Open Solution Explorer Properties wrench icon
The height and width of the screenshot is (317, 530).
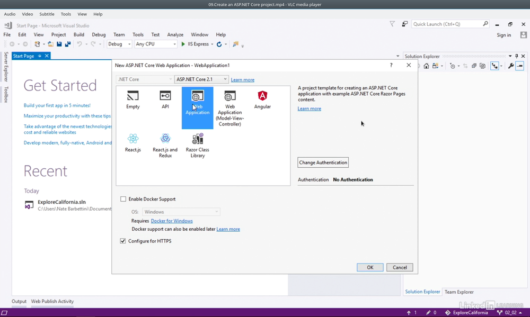pyautogui.click(x=511, y=66)
